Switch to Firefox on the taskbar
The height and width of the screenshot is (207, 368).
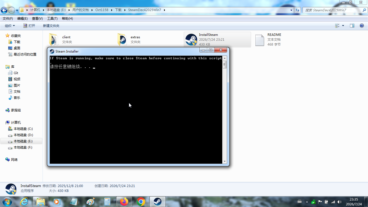point(124,202)
